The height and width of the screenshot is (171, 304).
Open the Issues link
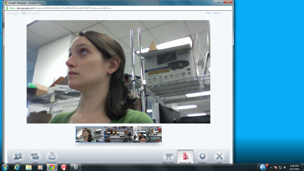click(216, 13)
